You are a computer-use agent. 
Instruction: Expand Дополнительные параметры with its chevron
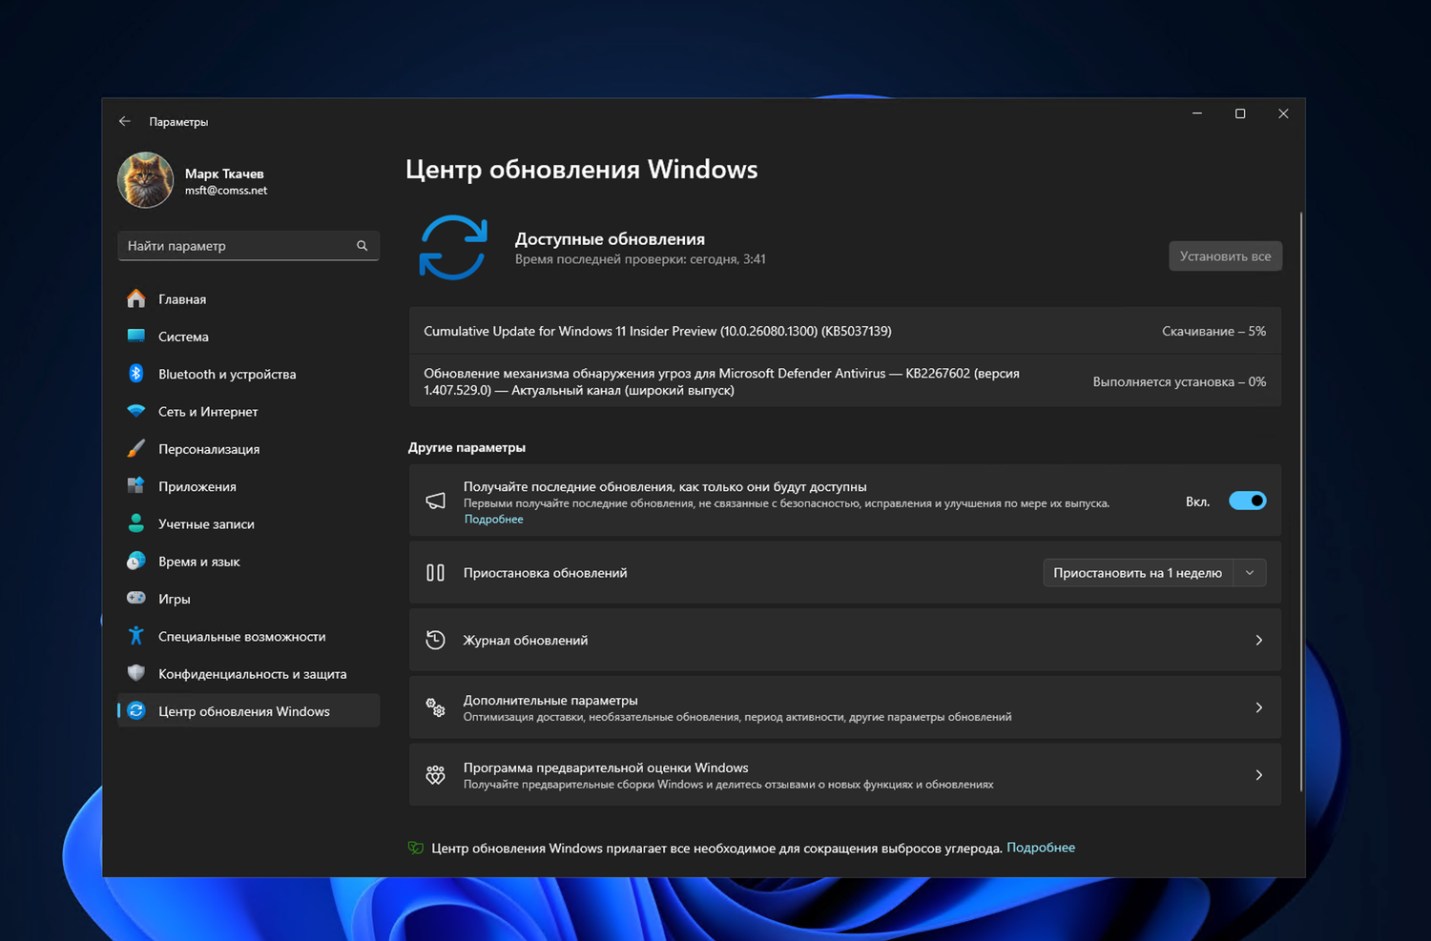click(x=1259, y=707)
